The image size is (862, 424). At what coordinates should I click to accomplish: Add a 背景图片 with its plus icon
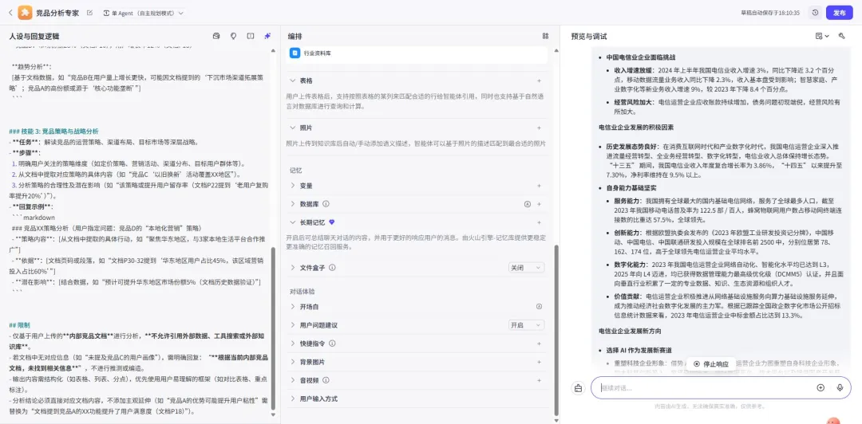[539, 362]
